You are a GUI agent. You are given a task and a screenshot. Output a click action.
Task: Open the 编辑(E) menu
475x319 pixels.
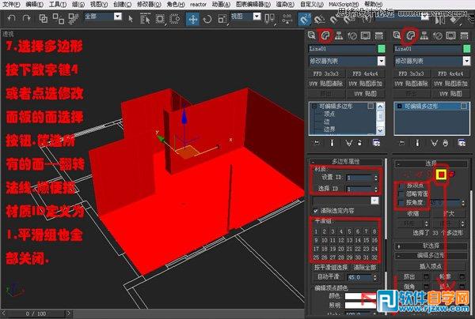click(x=35, y=4)
